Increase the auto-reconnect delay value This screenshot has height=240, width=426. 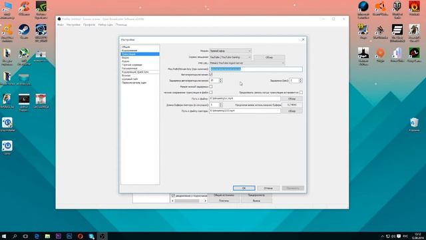pyautogui.click(x=220, y=79)
